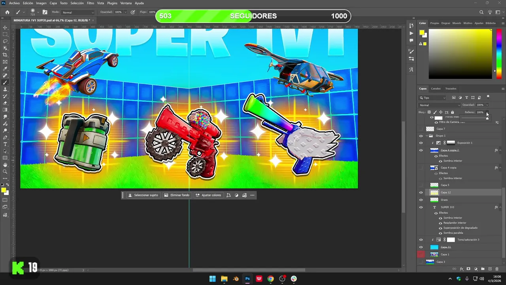This screenshot has height=285, width=506.
Task: Click the lock all padlock icon
Action: pos(452,112)
